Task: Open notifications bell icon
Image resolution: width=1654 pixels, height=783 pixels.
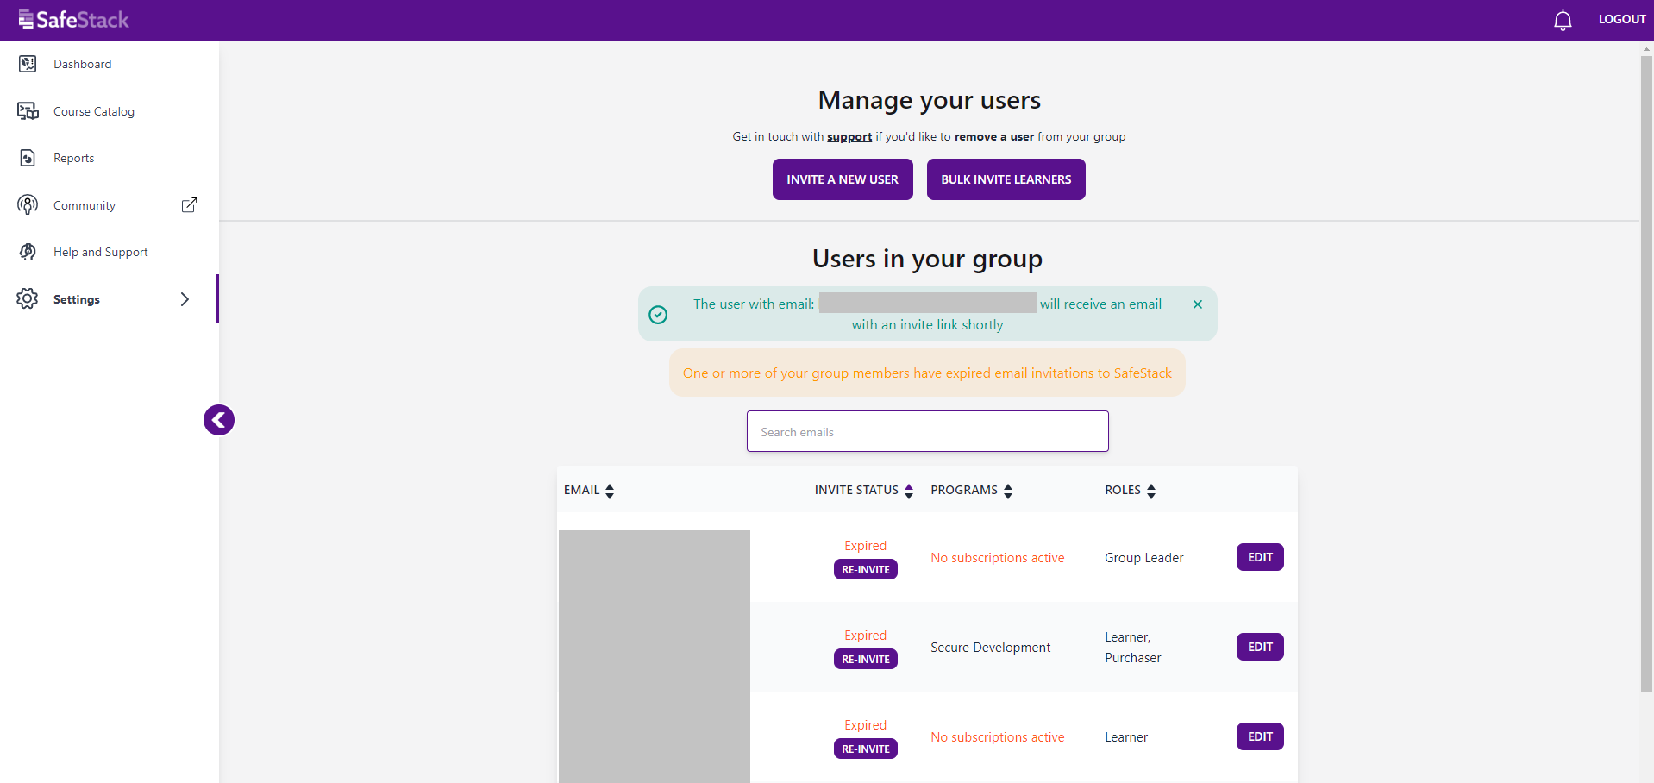Action: click(1563, 20)
